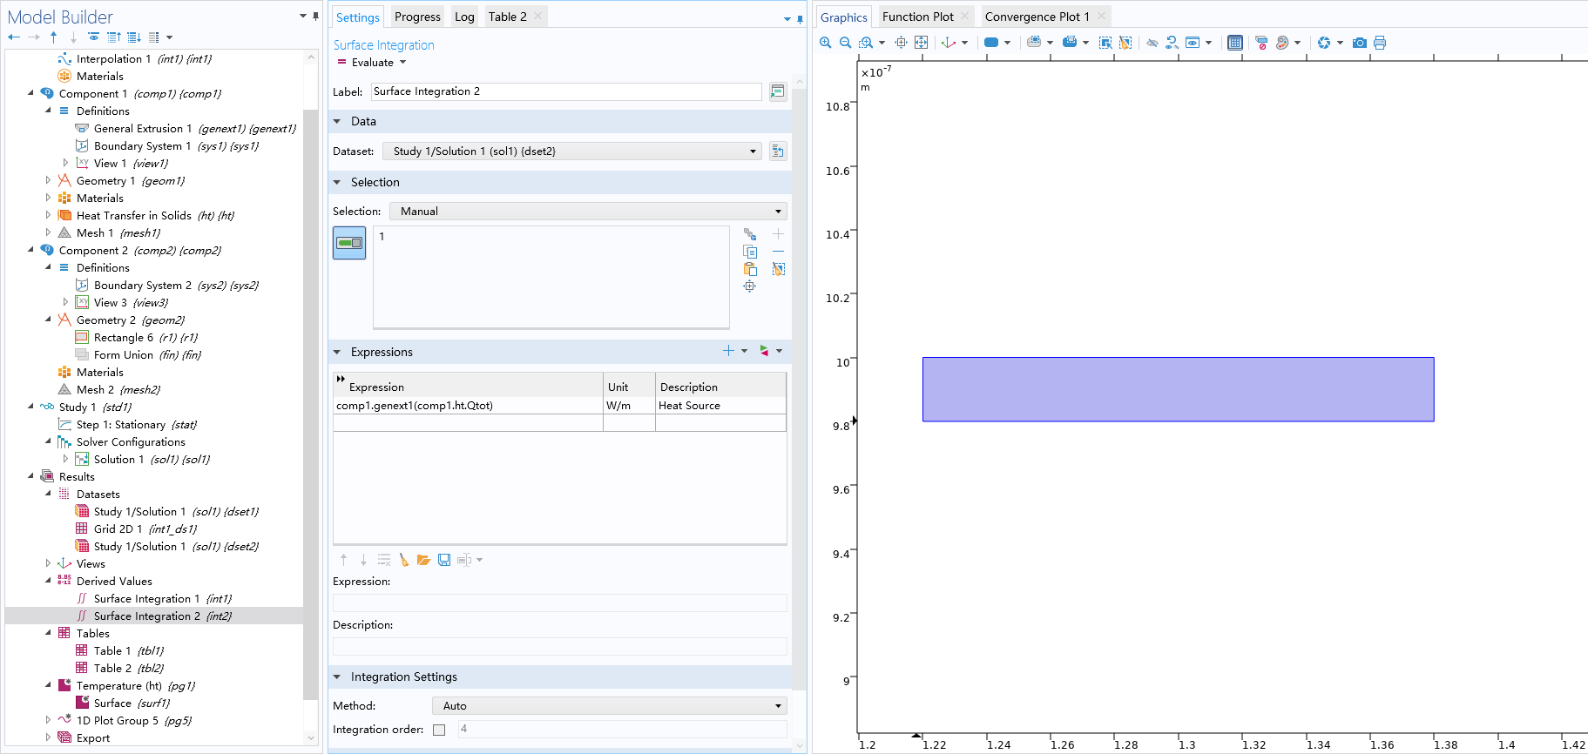Open the Dataset dropdown
The image size is (1588, 754).
click(572, 151)
